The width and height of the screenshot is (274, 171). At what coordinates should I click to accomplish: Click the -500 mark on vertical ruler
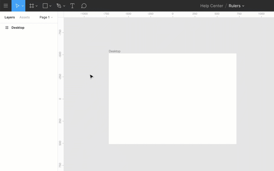tap(60, 55)
